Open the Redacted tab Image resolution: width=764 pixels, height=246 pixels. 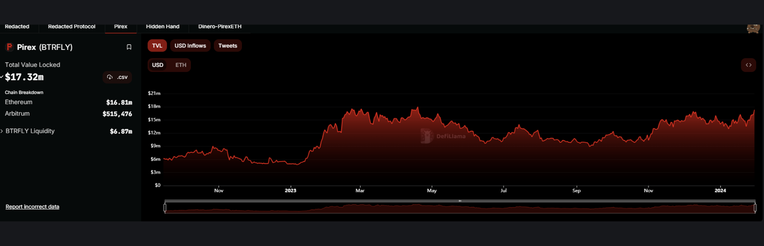point(17,27)
